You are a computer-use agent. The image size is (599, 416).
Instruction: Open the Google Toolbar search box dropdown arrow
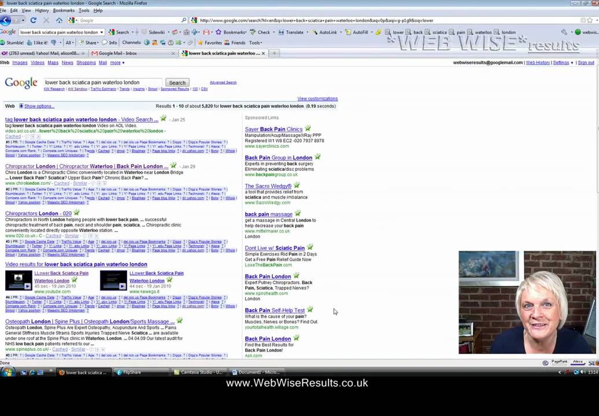(101, 32)
